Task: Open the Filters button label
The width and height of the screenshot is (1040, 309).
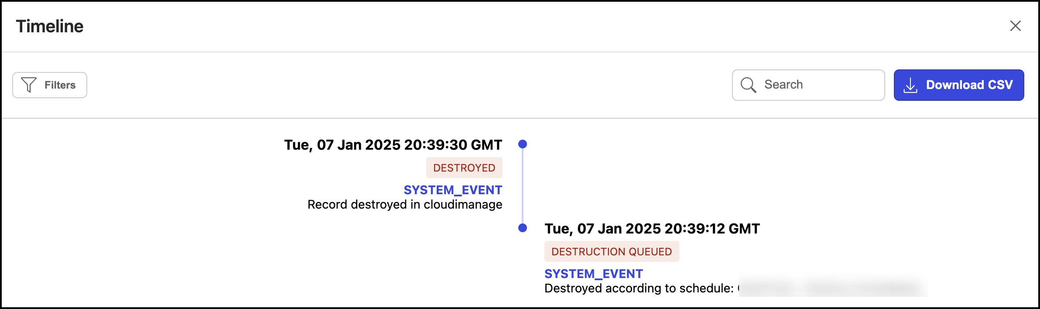Action: coord(60,85)
